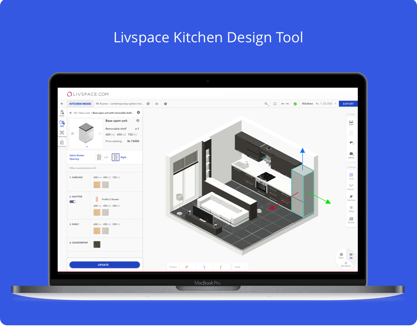
Task: Show previous product image with left arrow
Action: point(72,133)
